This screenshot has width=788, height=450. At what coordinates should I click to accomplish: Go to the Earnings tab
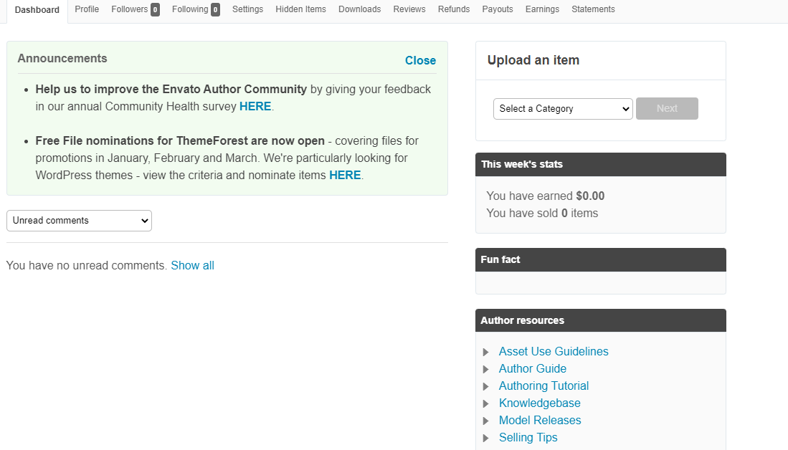coord(542,9)
